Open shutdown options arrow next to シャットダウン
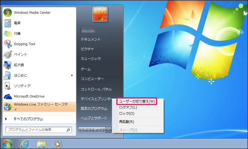This screenshot has width=248, height=149. tap(108, 130)
